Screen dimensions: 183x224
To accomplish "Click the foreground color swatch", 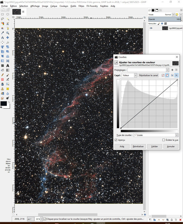I will coord(4,104).
